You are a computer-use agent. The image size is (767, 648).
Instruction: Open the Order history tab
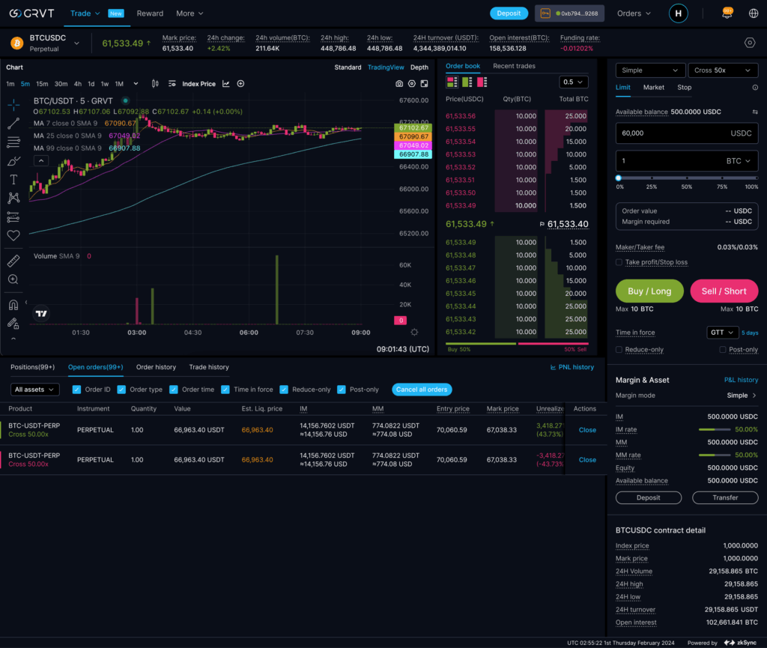click(156, 367)
